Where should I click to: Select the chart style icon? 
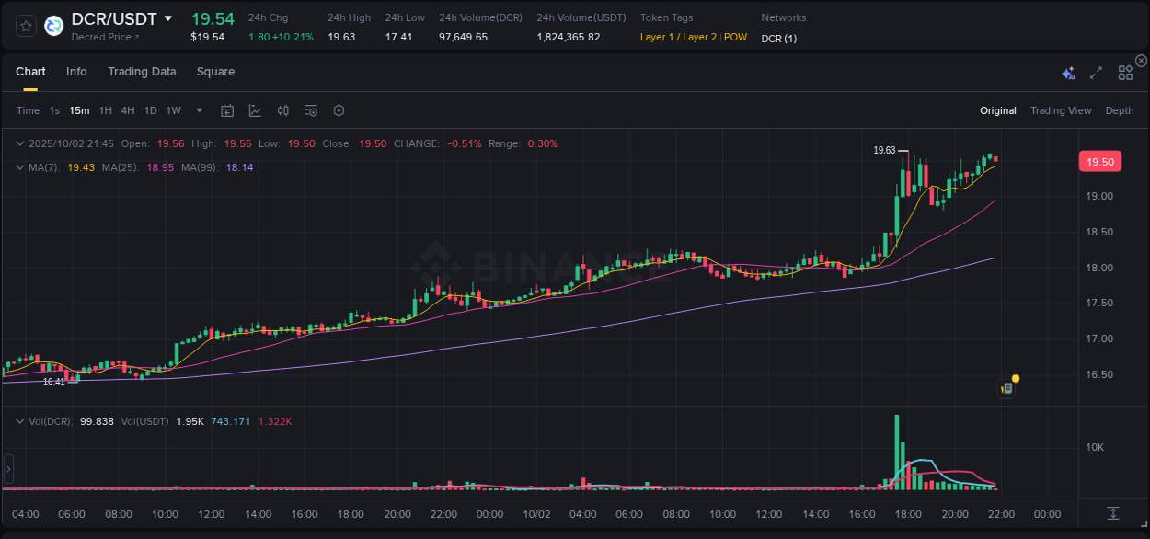(x=254, y=109)
